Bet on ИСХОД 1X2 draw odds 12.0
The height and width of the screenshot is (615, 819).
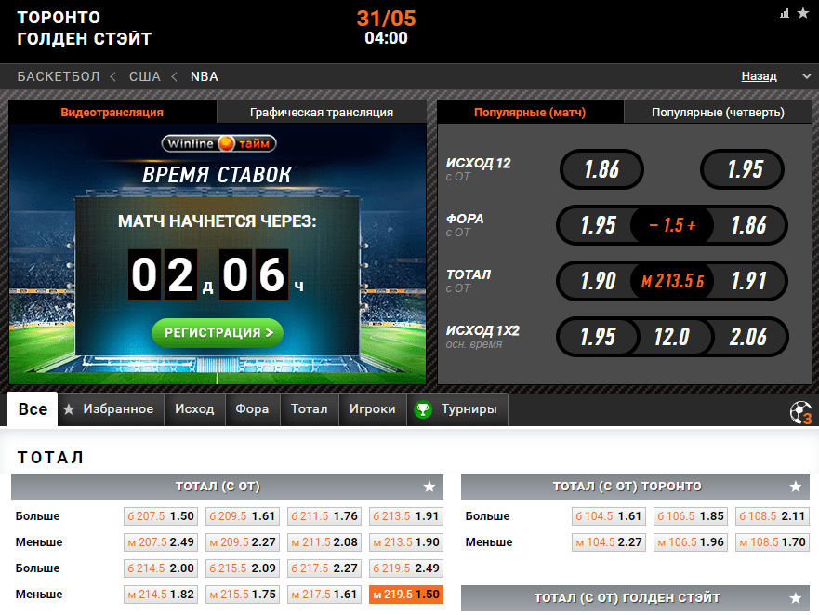point(672,337)
